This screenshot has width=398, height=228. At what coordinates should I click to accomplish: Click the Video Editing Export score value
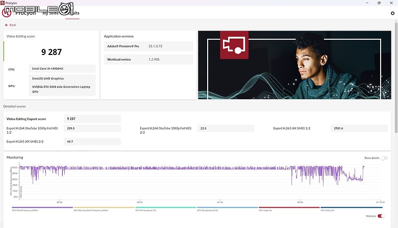click(92, 119)
